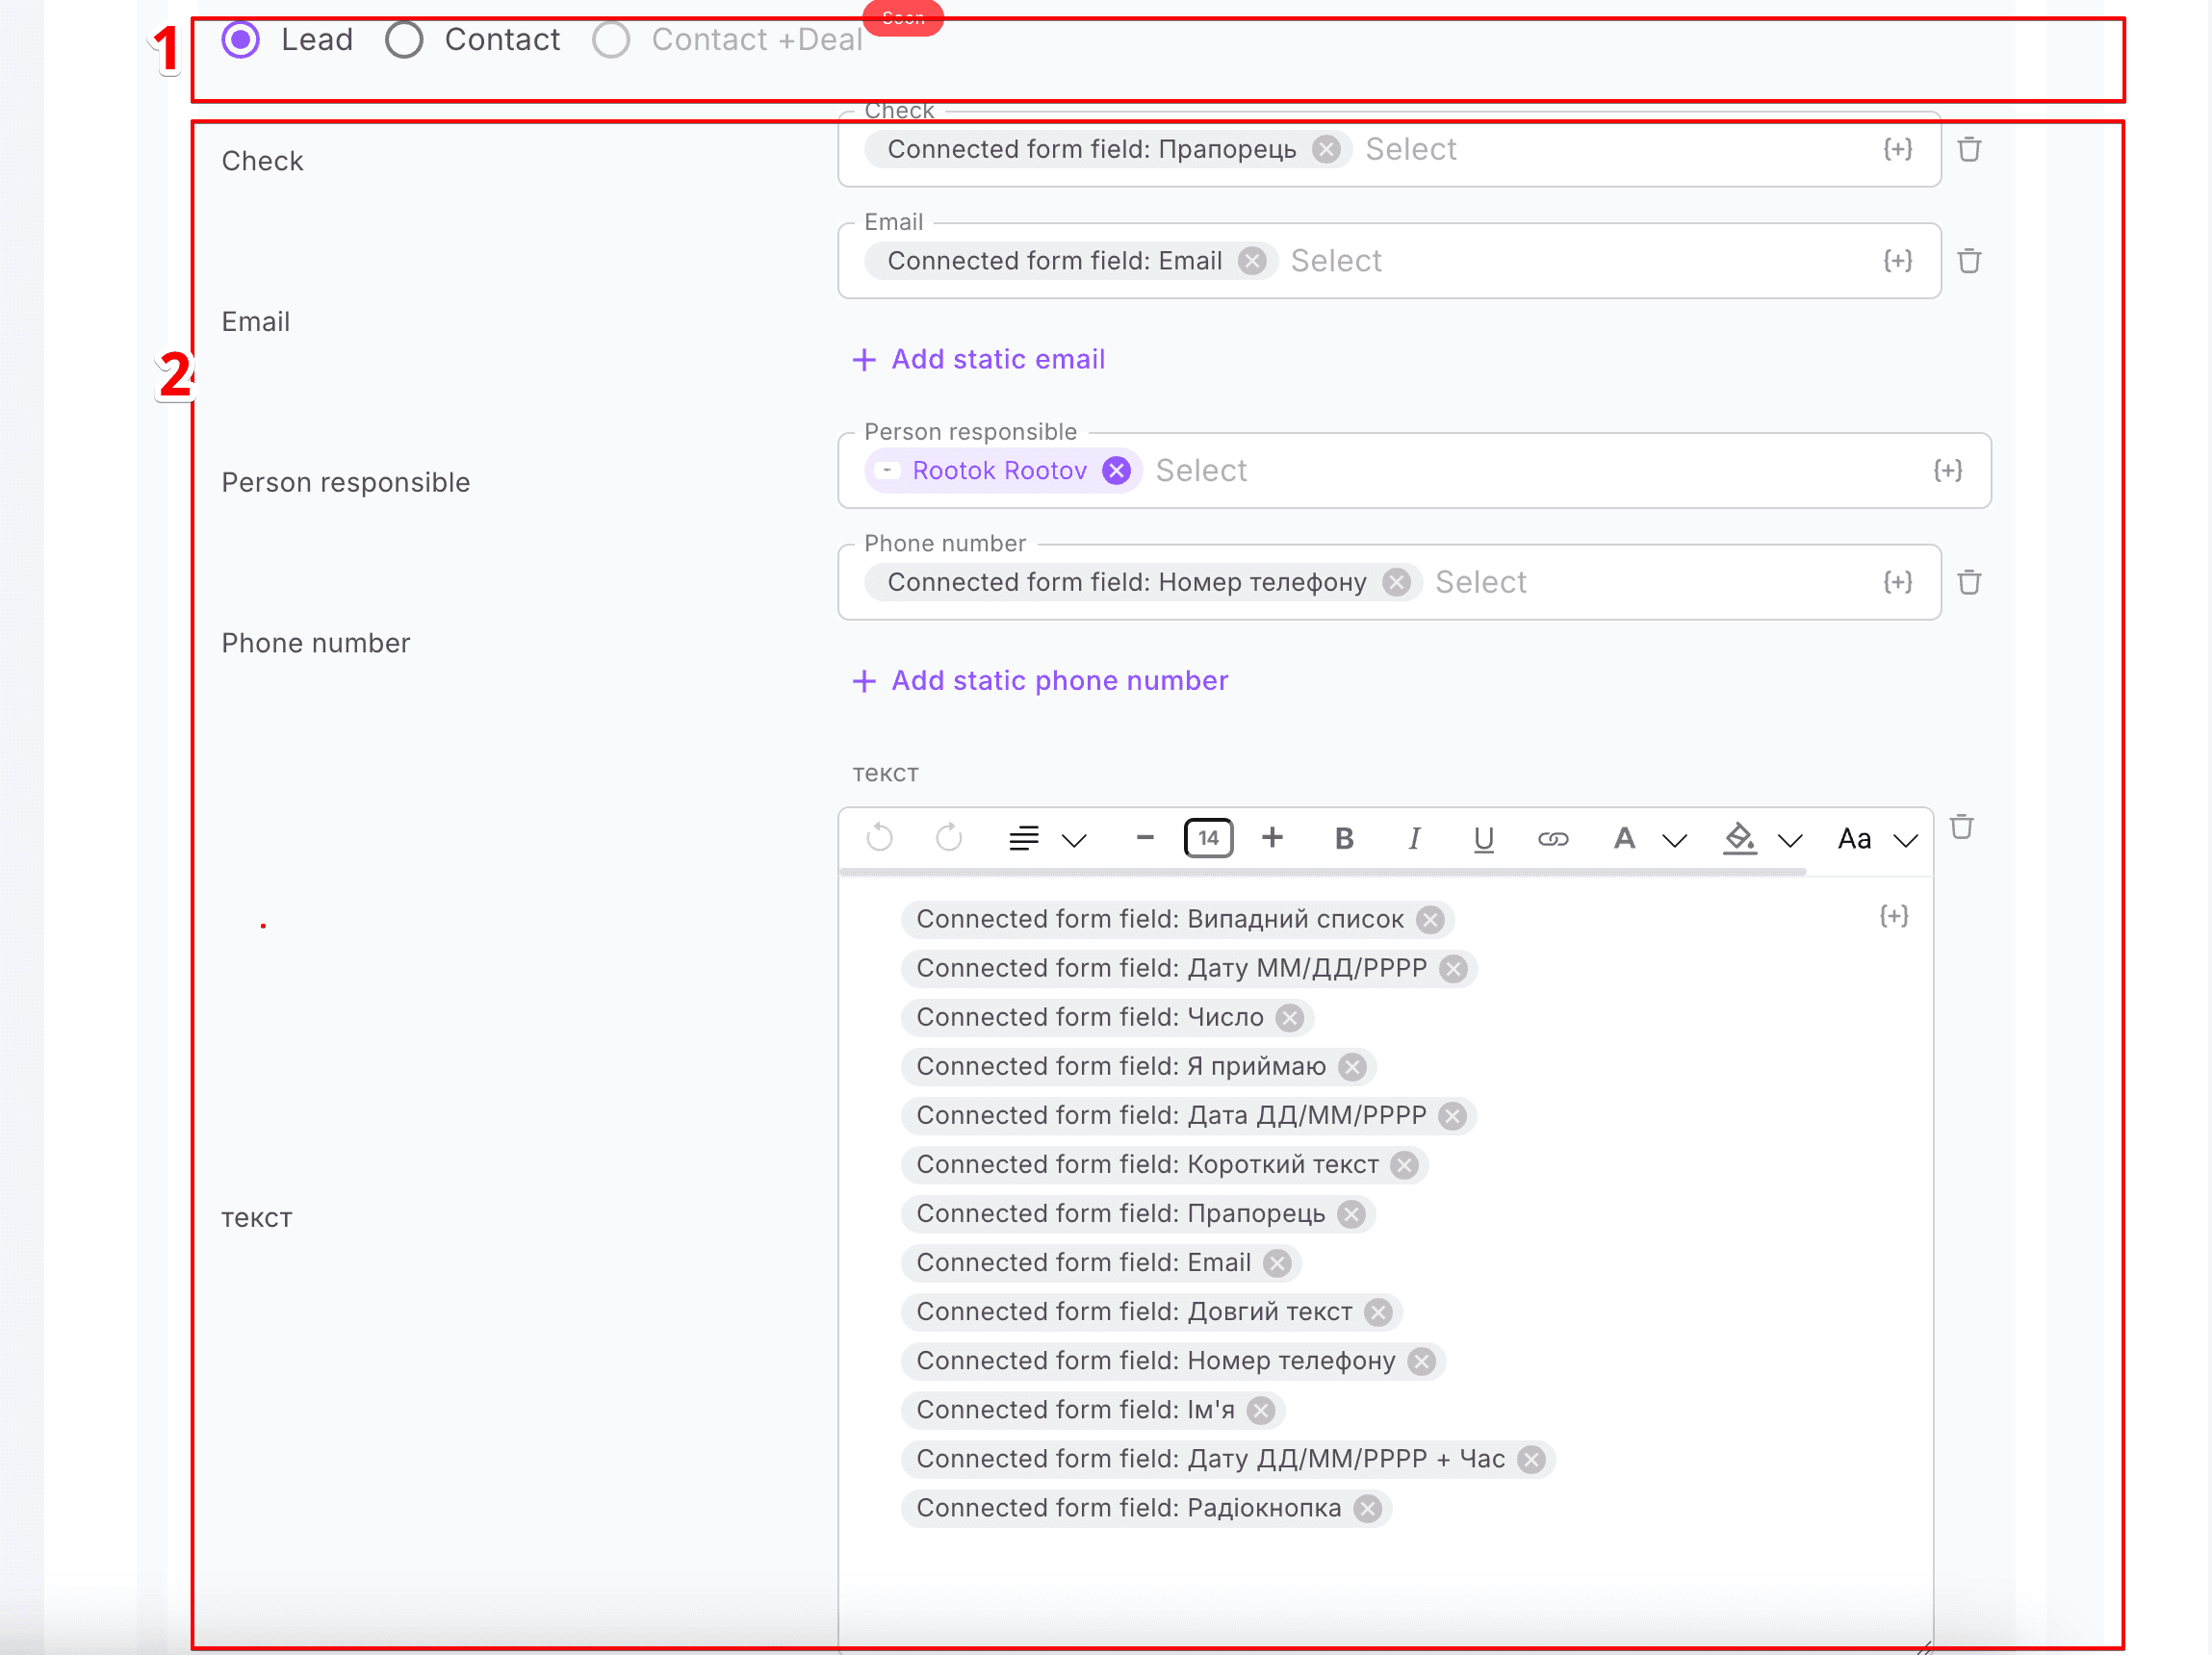Delete the текст editor field
2212x1655 pixels.
(x=1962, y=827)
